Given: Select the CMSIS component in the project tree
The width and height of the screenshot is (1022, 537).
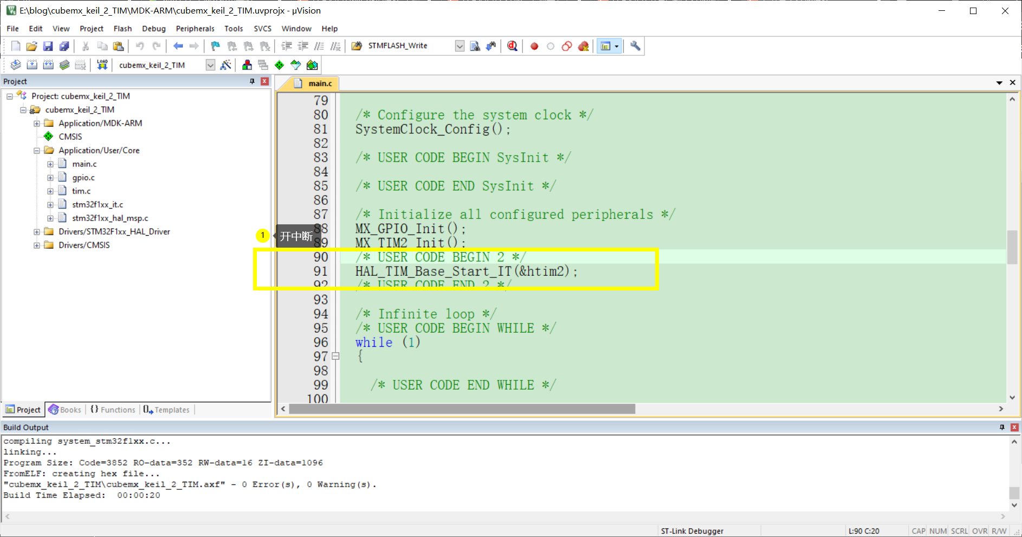Looking at the screenshot, I should tap(70, 137).
